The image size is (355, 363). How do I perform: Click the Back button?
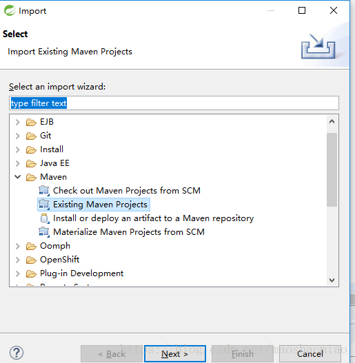tap(112, 354)
